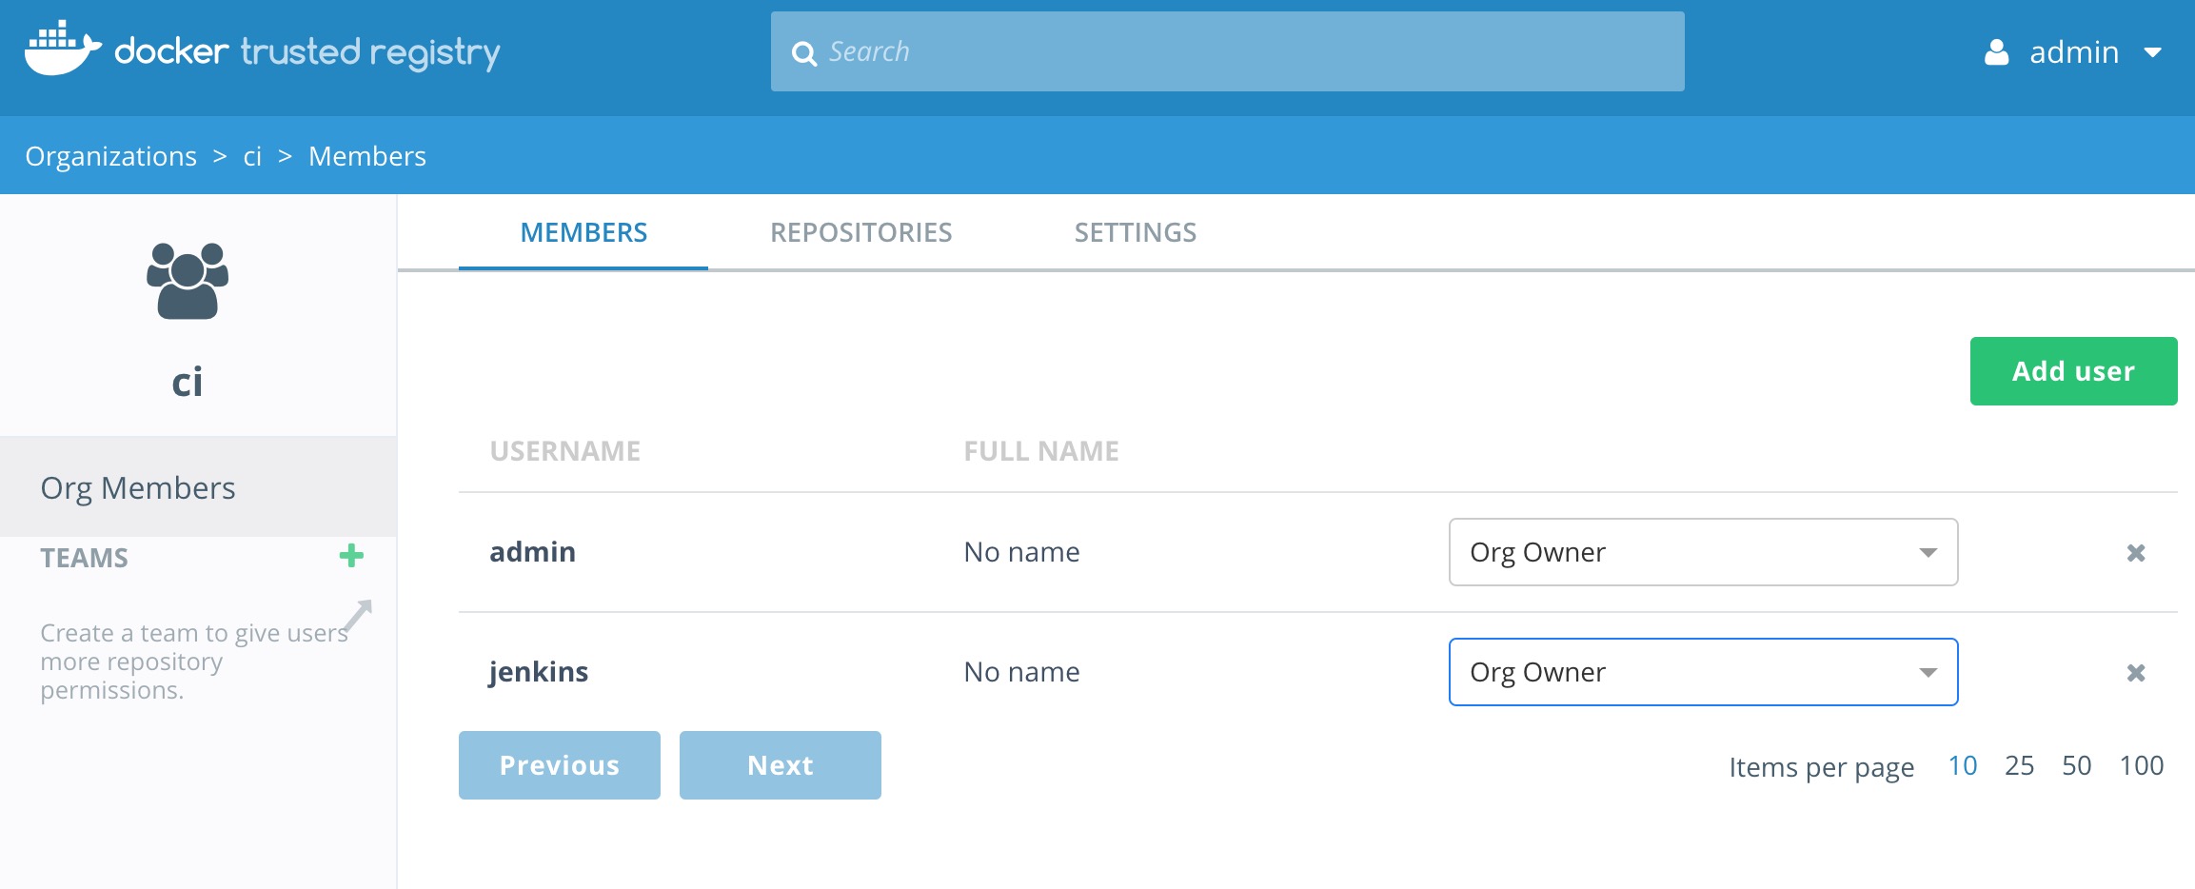Click the admin user profile icon
Viewport: 2195px width, 889px height.
1996,52
